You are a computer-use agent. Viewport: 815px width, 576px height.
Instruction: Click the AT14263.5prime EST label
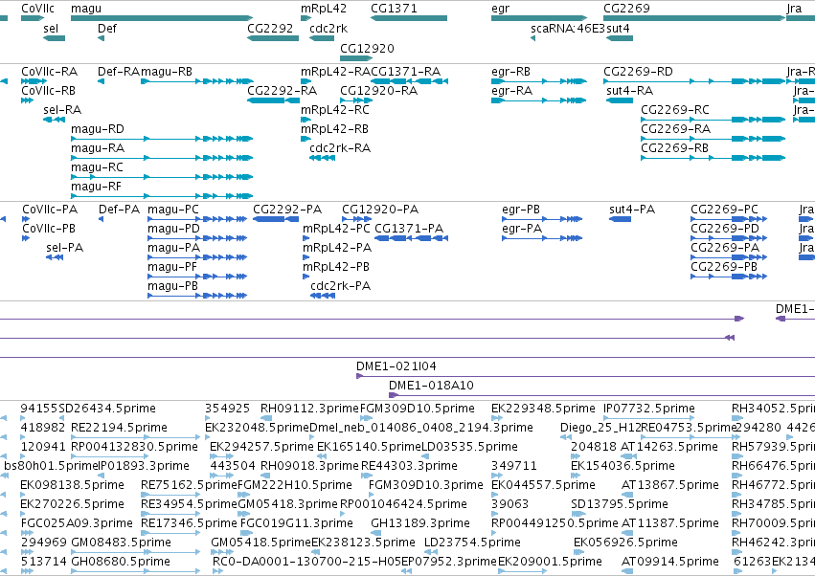point(669,447)
